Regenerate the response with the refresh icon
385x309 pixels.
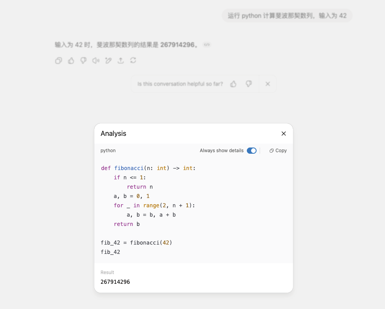click(x=133, y=61)
